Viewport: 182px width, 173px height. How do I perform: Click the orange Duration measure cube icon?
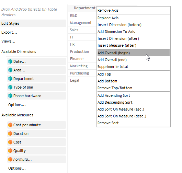pos(10,134)
